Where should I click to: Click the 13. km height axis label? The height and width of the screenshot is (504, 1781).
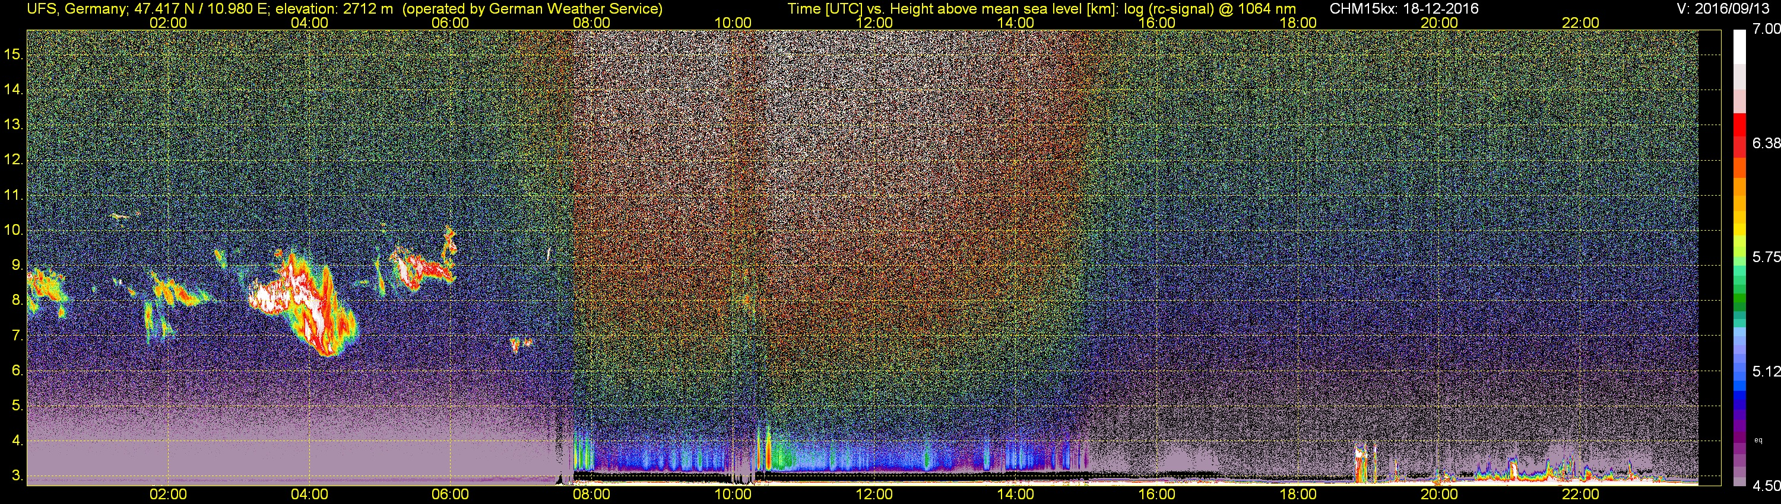coord(14,125)
